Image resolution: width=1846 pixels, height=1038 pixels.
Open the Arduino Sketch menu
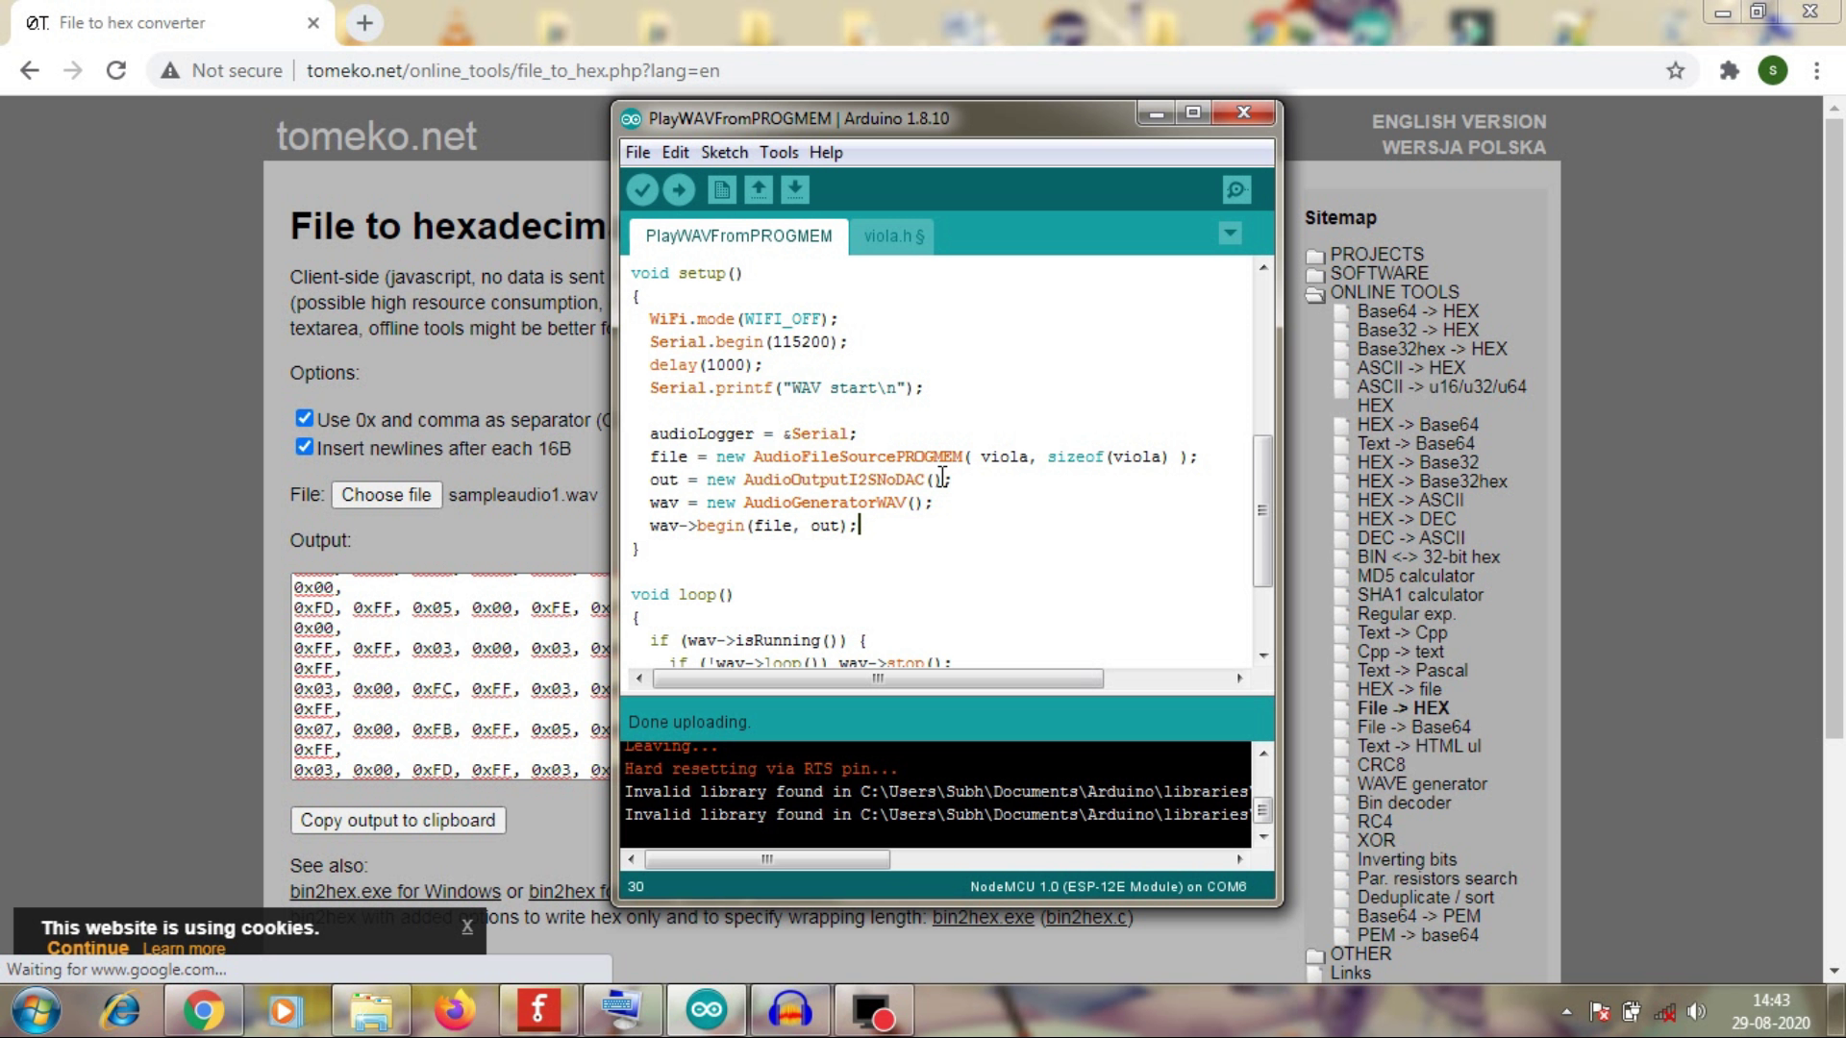[724, 152]
